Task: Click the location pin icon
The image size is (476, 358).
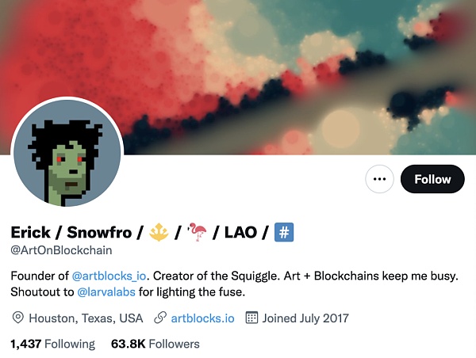Action: pyautogui.click(x=18, y=318)
